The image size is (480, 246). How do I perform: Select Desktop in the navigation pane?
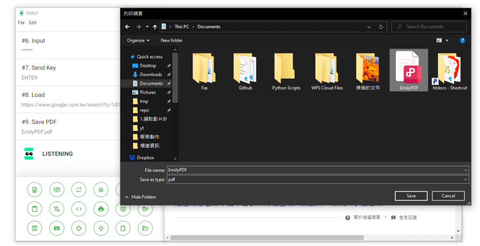coord(148,66)
